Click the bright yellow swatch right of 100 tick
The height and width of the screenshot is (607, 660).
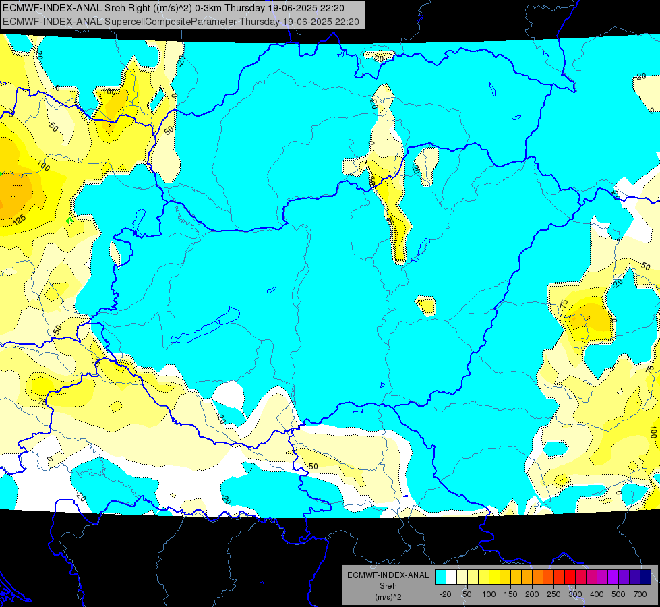495,577
